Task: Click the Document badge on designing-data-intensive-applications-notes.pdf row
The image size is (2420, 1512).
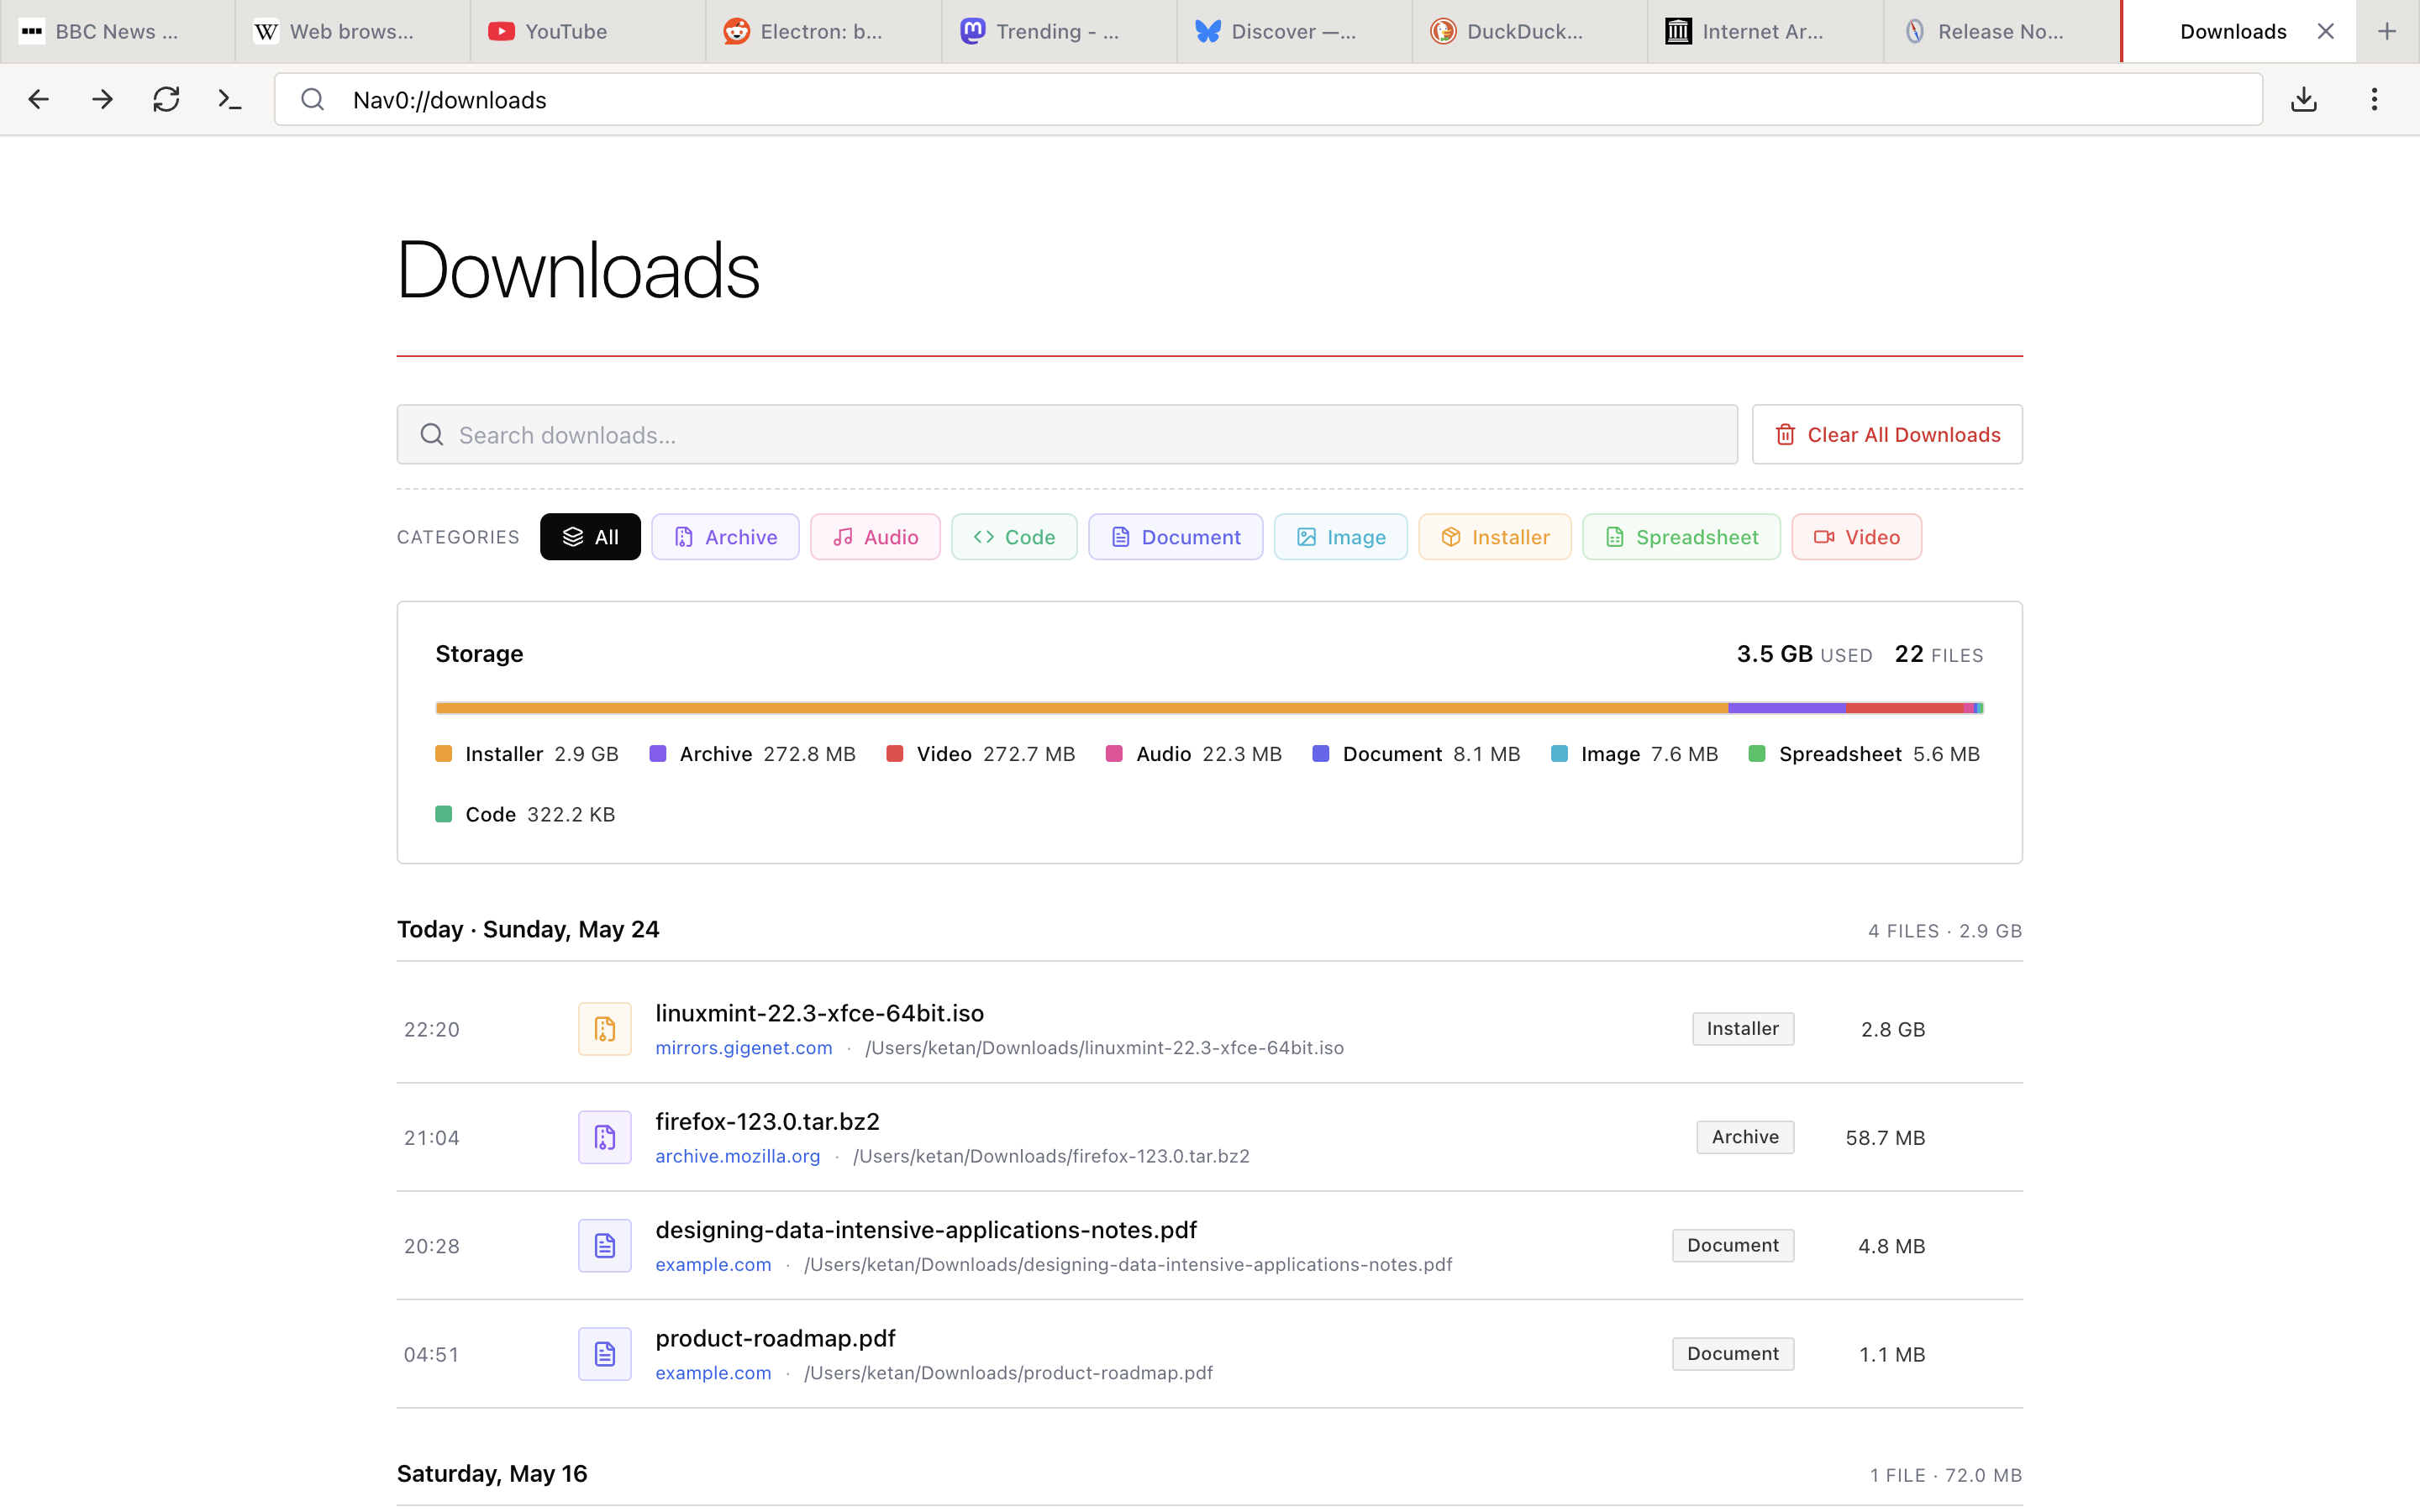Action: (1733, 1246)
